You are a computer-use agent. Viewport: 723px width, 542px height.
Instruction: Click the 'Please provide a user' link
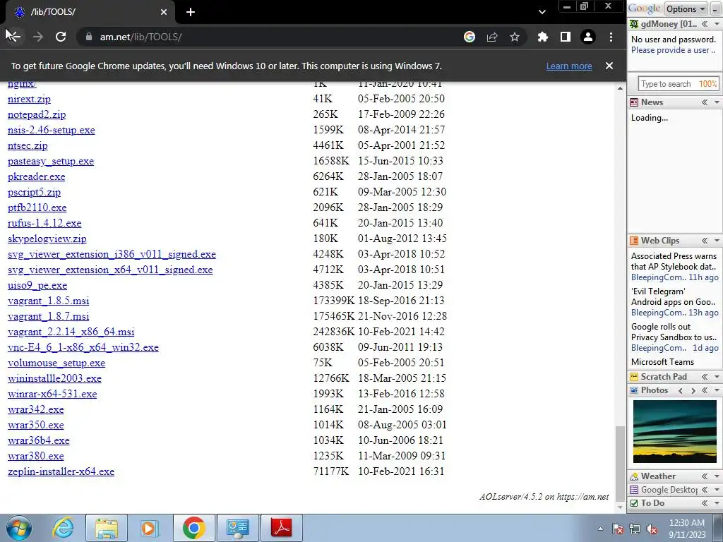673,50
